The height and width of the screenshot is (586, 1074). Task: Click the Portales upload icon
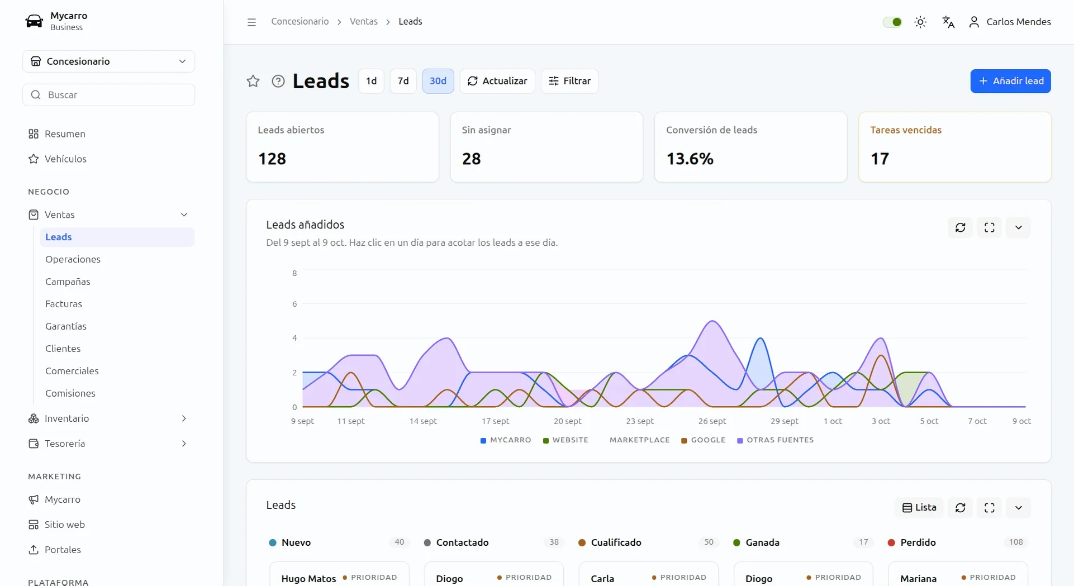click(34, 550)
